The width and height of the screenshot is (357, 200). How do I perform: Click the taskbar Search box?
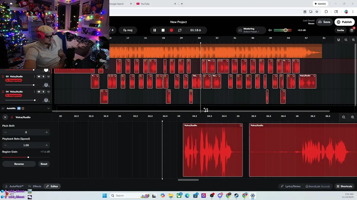130,196
